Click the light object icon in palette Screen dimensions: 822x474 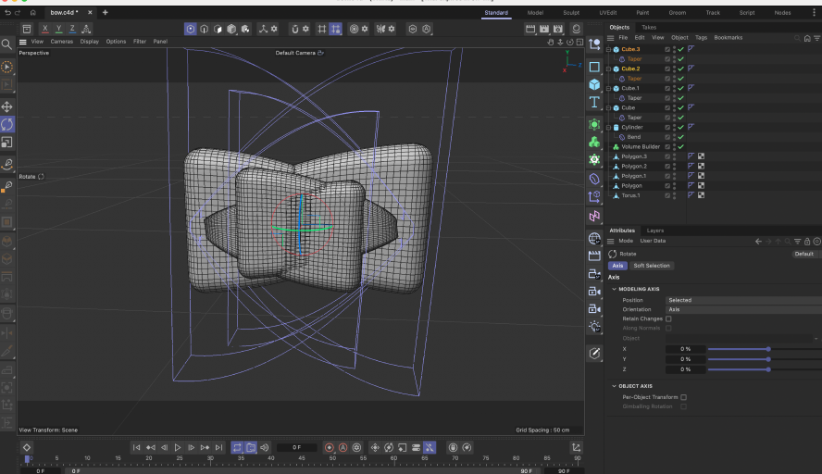pyautogui.click(x=594, y=328)
